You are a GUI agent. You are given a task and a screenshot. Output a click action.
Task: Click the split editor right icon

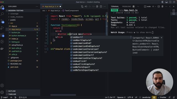[x=101, y=7]
